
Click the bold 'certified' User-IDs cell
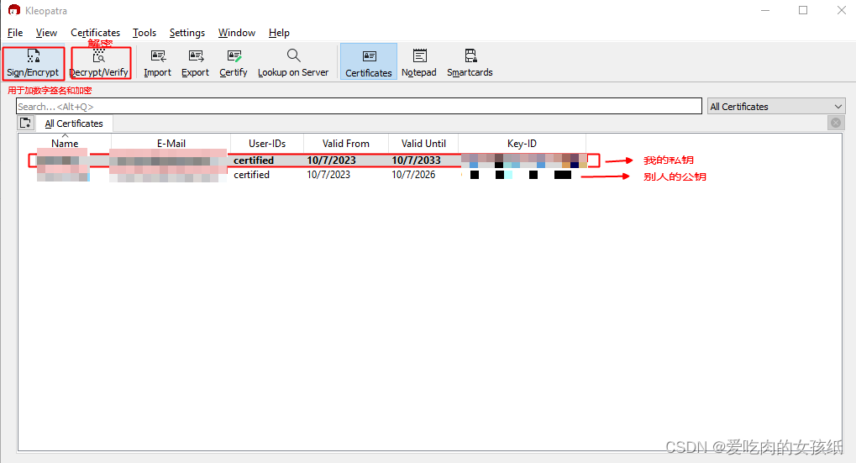254,160
